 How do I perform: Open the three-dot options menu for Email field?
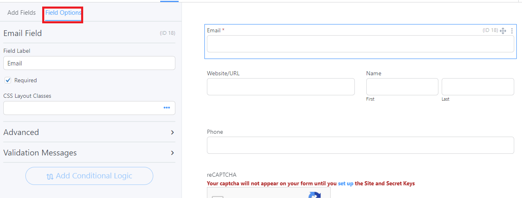[512, 31]
